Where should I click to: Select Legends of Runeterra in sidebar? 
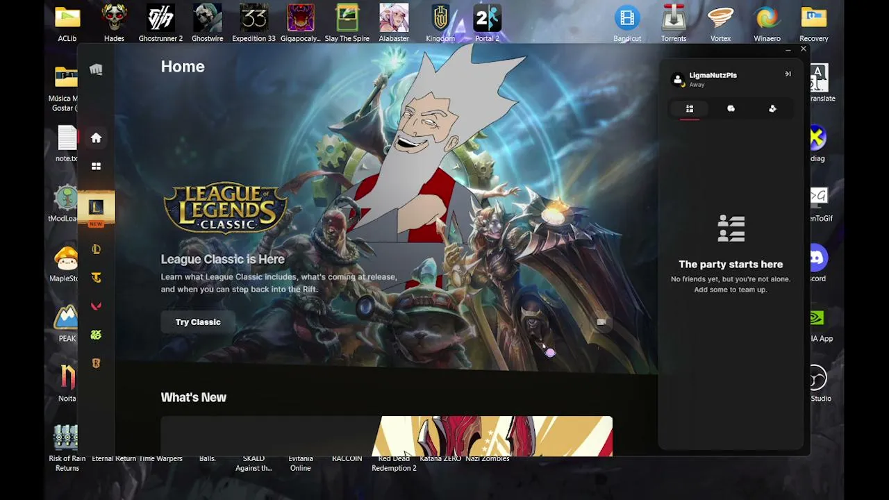tap(96, 363)
